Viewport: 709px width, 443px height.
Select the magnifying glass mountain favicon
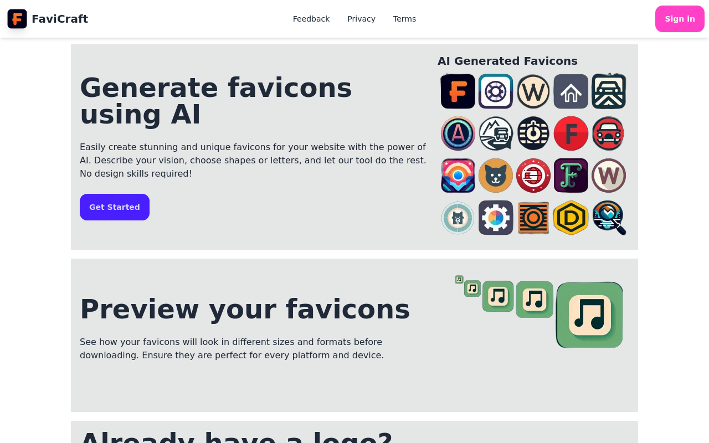point(609,218)
